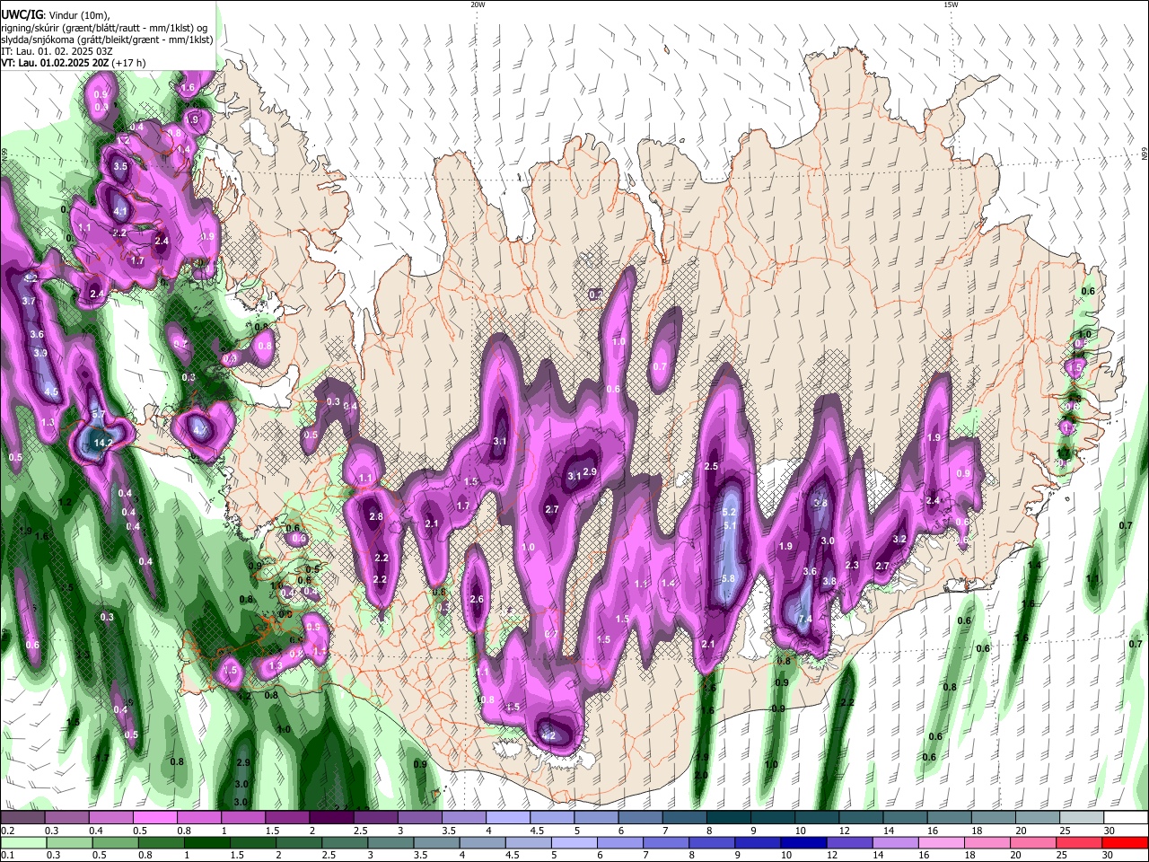The width and height of the screenshot is (1149, 862).
Task: Click the pale grey 25–30 swatch, upper legend row
Action: click(1081, 818)
